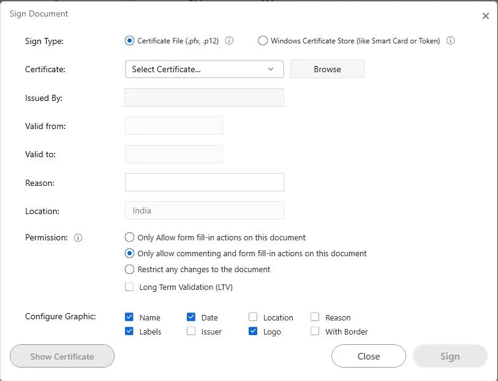Open the Select Certificate dropdown
498x381 pixels.
(204, 69)
